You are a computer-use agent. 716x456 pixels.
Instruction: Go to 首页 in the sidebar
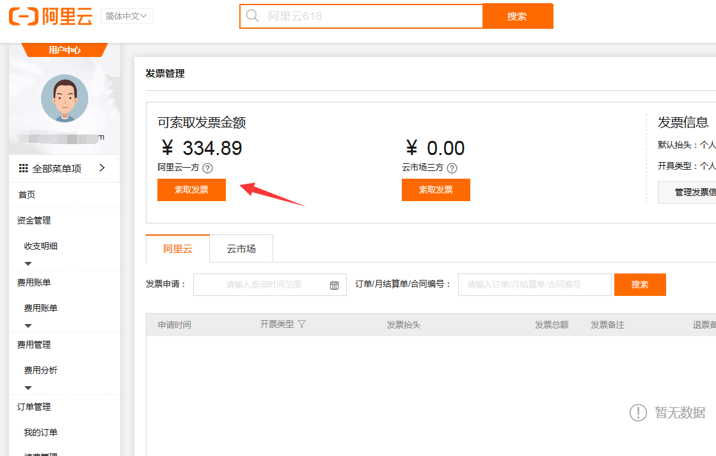pyautogui.click(x=27, y=195)
